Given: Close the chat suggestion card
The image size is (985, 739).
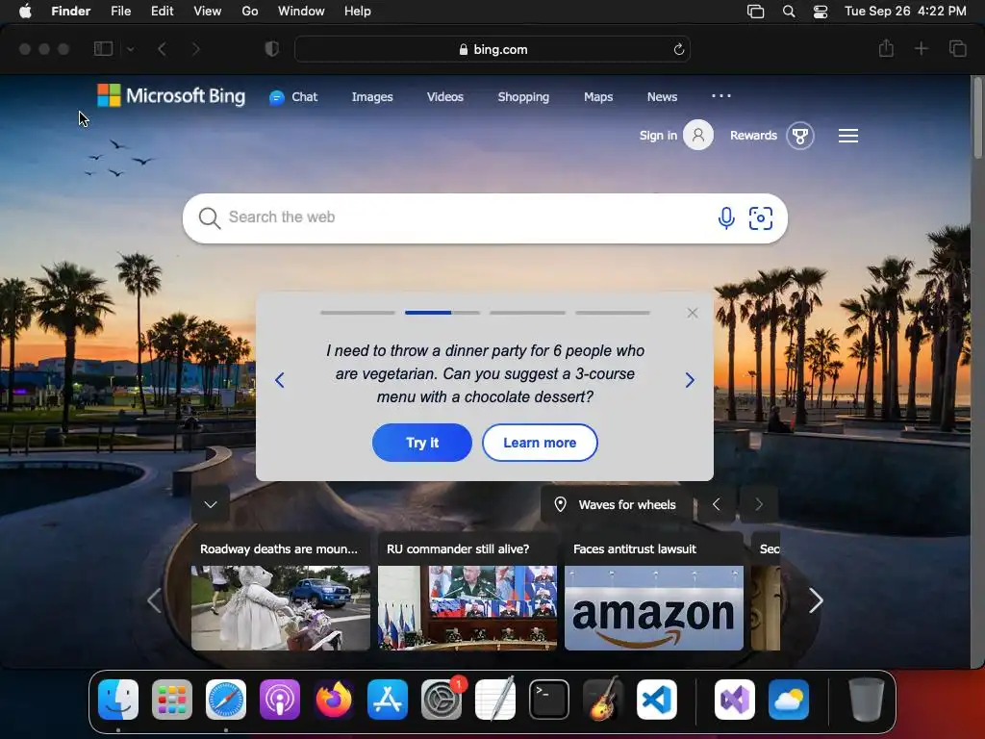Looking at the screenshot, I should click(x=693, y=313).
